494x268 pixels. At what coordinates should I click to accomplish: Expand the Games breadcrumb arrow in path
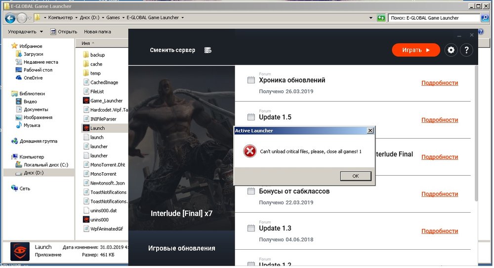(123, 18)
